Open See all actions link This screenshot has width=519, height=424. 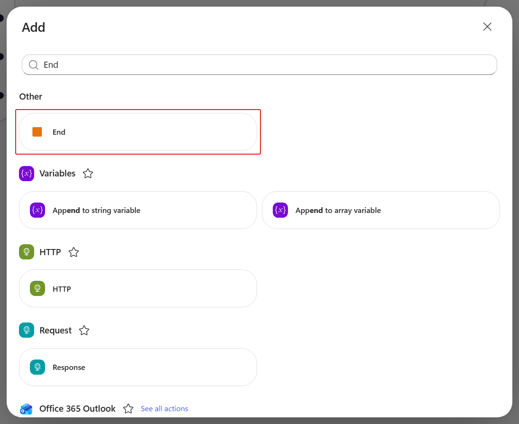(165, 409)
